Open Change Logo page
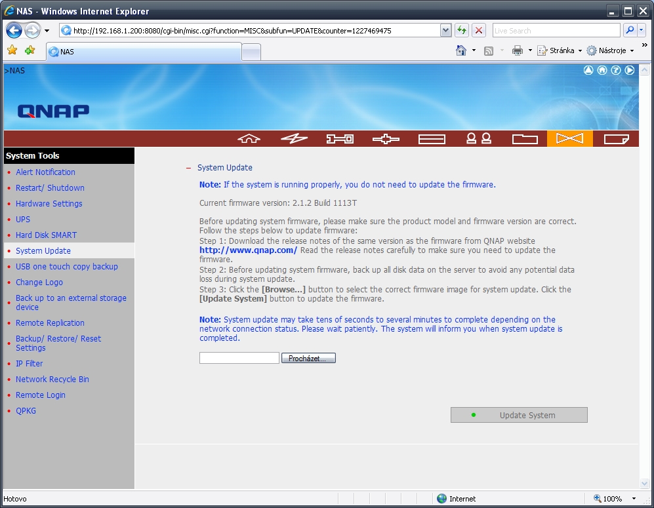Viewport: 654px width, 508px height. point(39,282)
